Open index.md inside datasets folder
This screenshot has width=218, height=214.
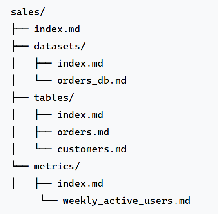80,63
